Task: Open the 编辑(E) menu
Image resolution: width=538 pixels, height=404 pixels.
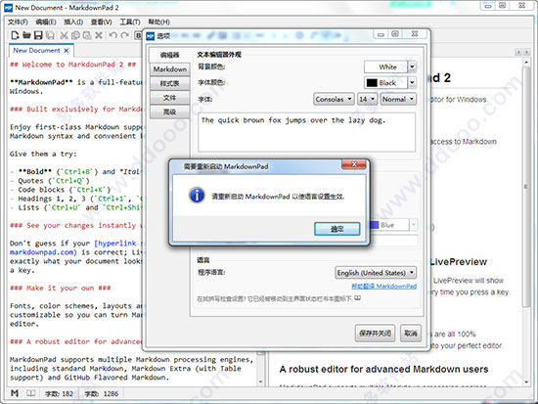Action: [x=46, y=22]
